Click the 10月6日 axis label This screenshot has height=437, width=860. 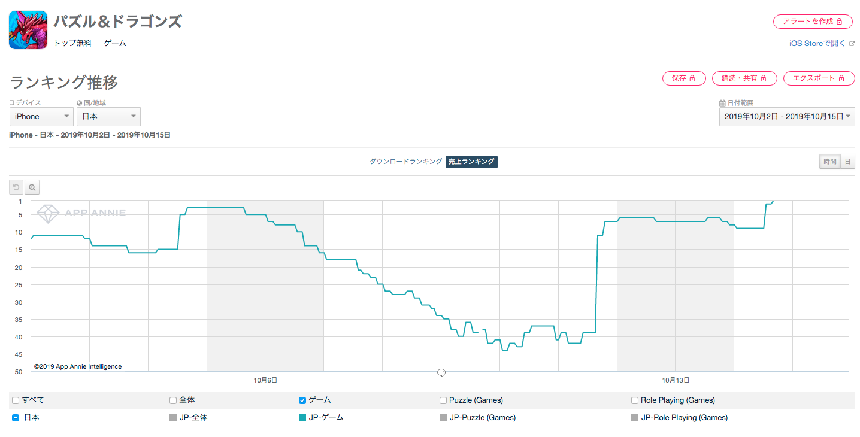click(265, 380)
